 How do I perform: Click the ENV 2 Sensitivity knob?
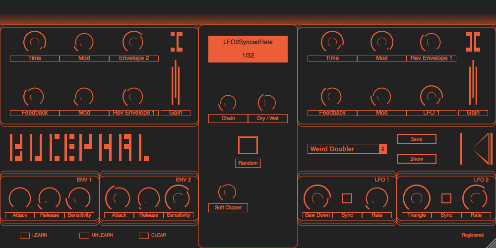[178, 197]
